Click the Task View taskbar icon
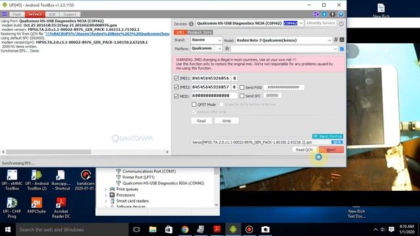The width and height of the screenshot is (420, 236). click(136, 229)
